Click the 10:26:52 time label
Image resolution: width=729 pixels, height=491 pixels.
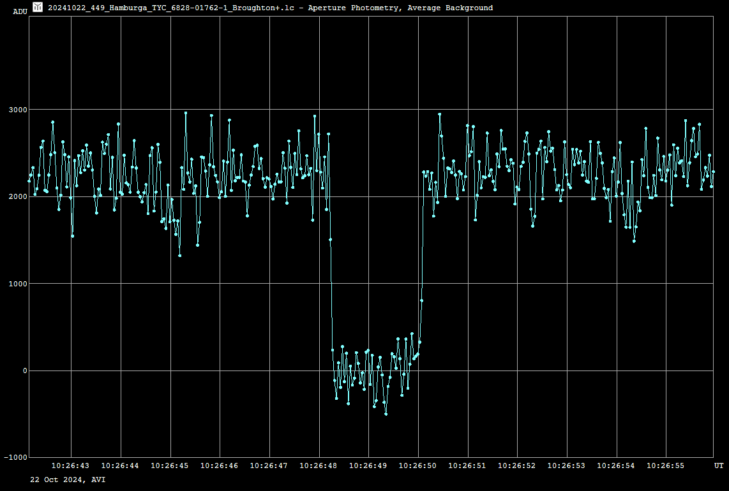coord(516,465)
